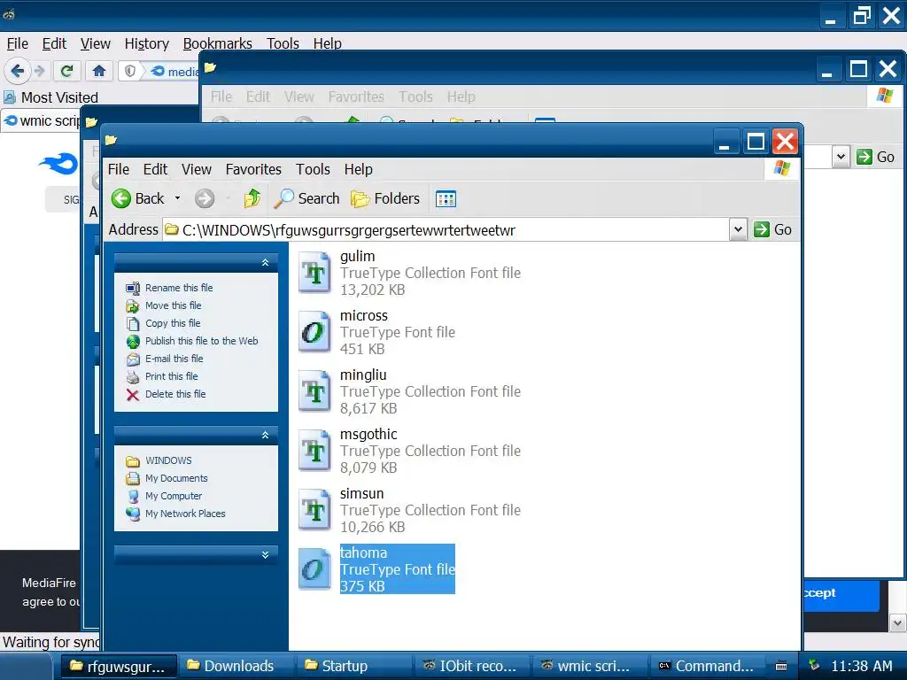Open address dropdown in back Explorer window
The image size is (907, 680).
click(x=841, y=157)
